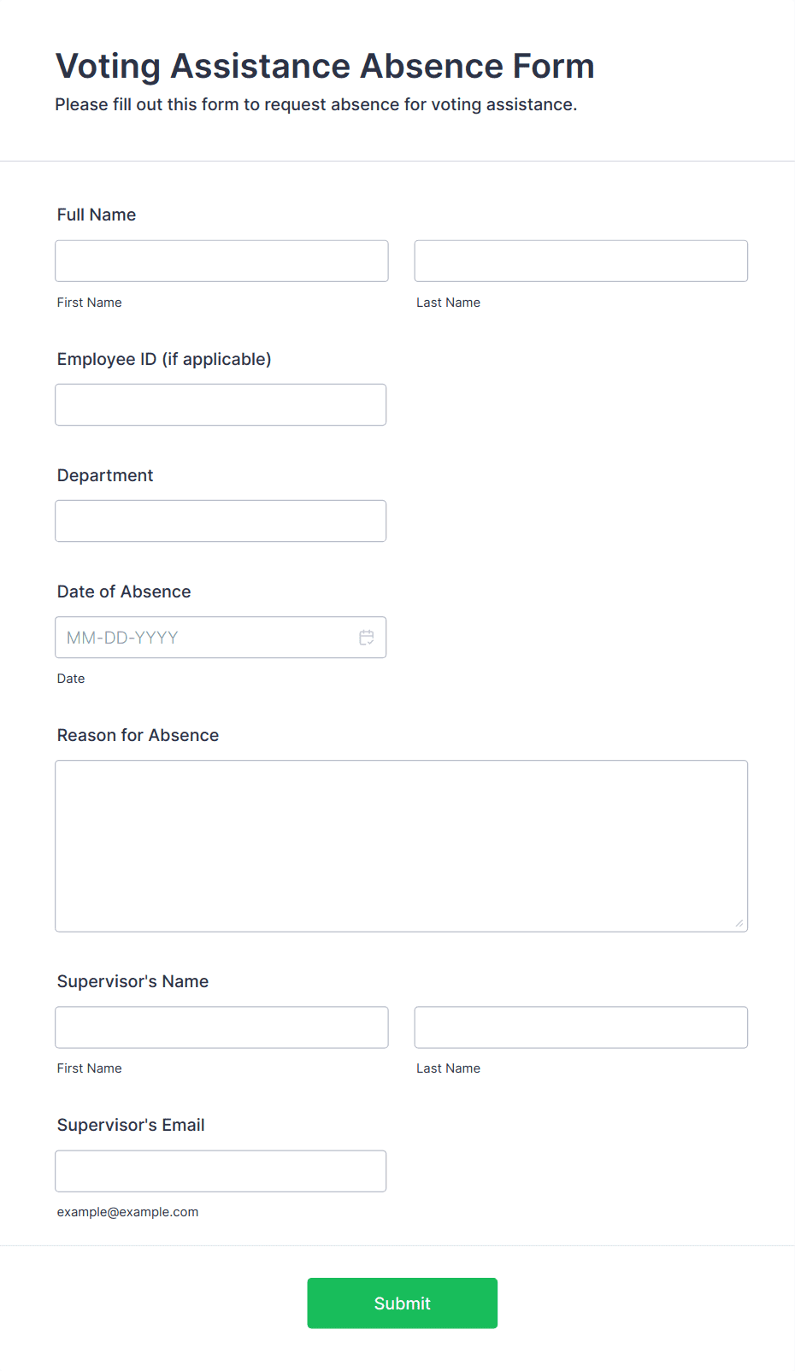Click the Full Name first name field
The height and width of the screenshot is (1371, 795).
click(221, 261)
